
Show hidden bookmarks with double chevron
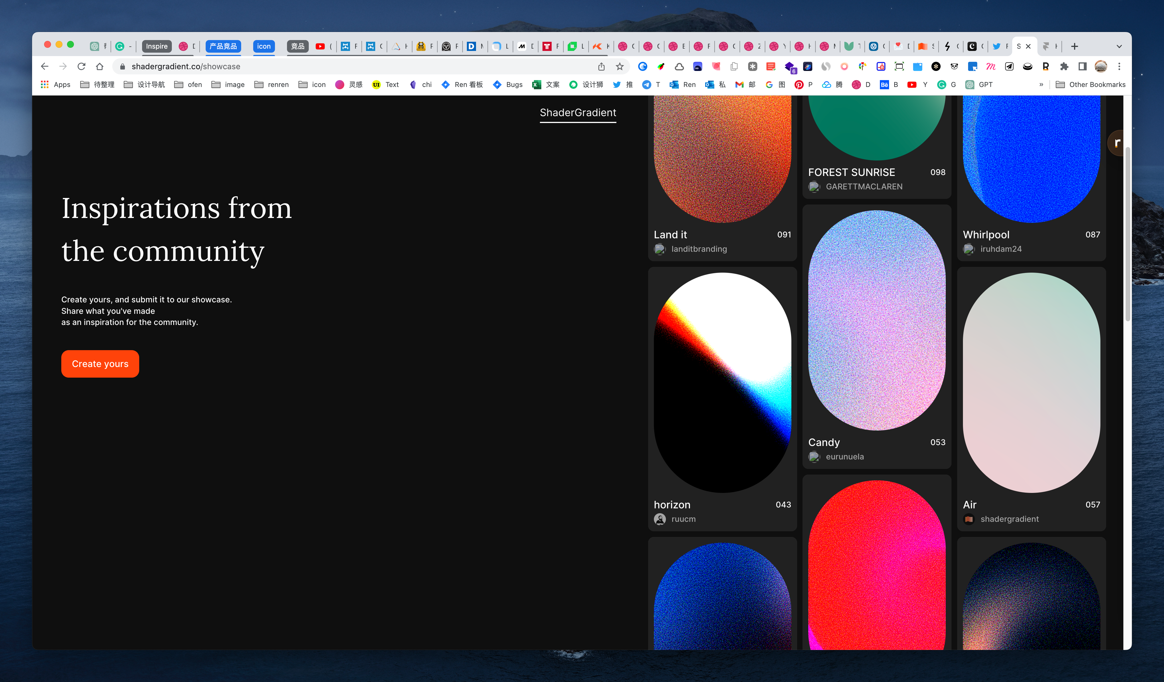[1041, 84]
